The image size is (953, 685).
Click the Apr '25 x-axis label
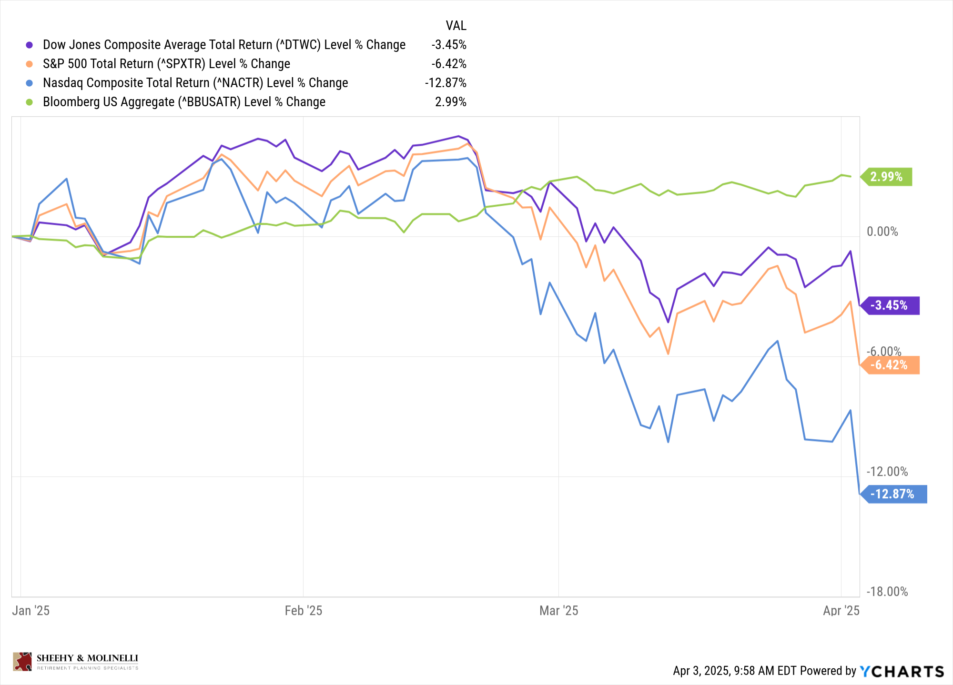click(841, 611)
